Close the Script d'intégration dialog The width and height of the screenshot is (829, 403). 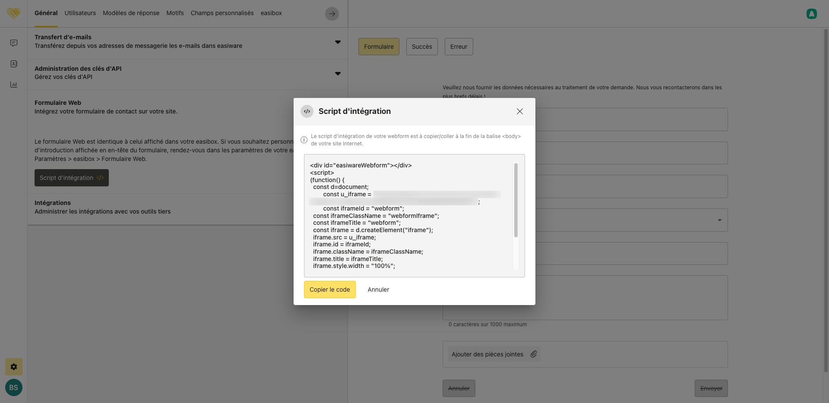pos(519,111)
